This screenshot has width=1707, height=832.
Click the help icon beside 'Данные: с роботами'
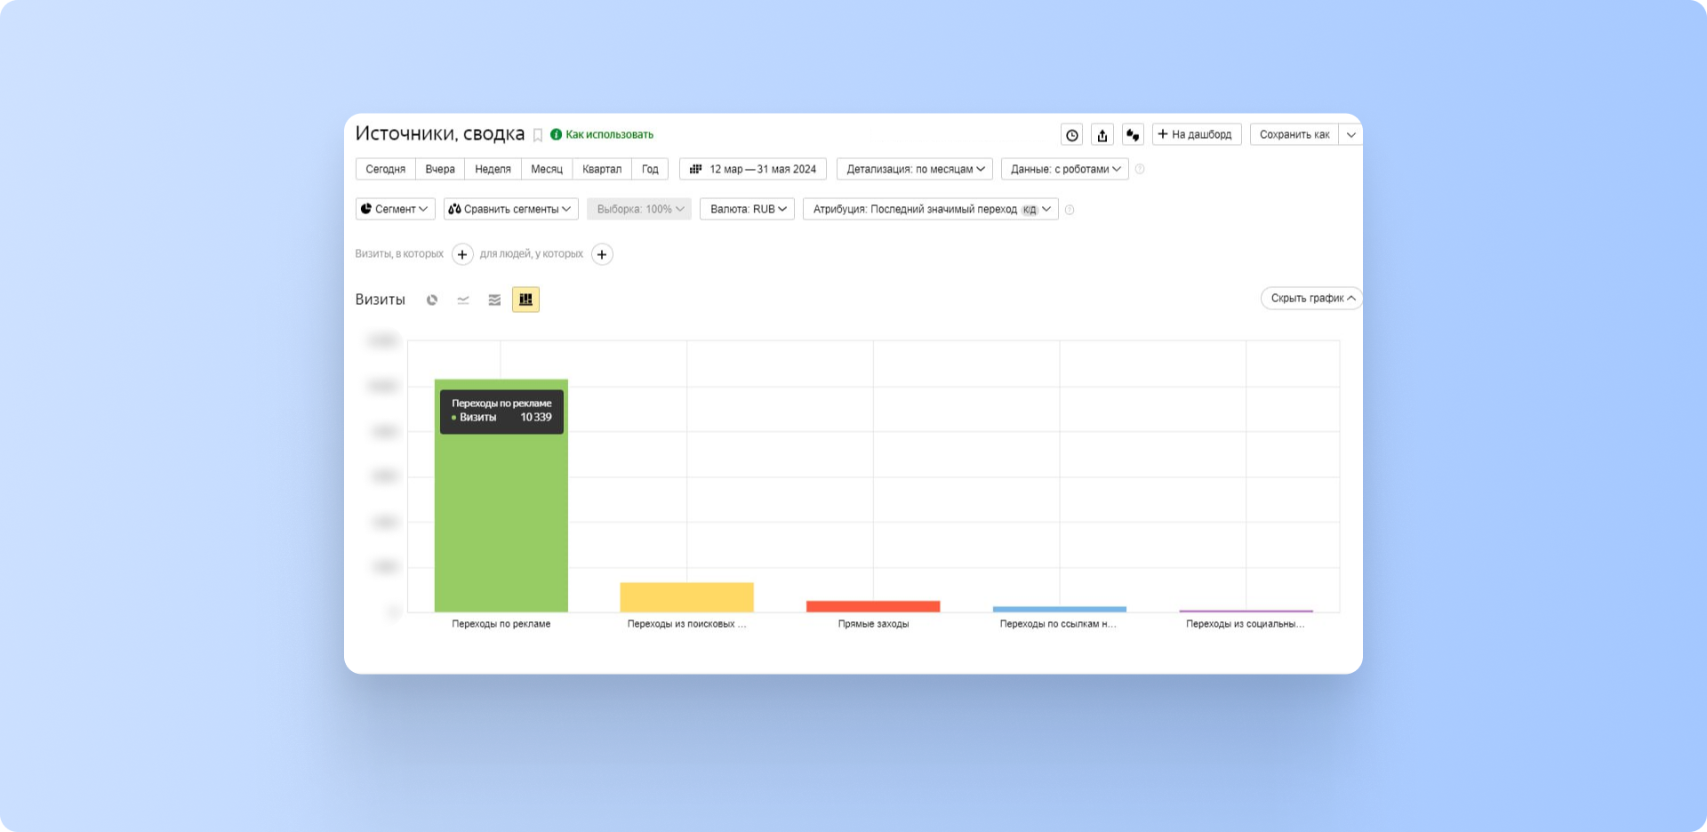(x=1140, y=169)
